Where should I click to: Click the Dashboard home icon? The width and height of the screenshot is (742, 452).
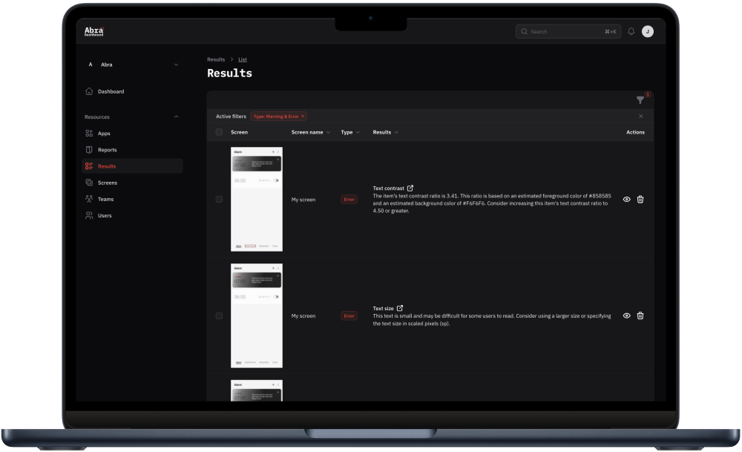pyautogui.click(x=89, y=91)
